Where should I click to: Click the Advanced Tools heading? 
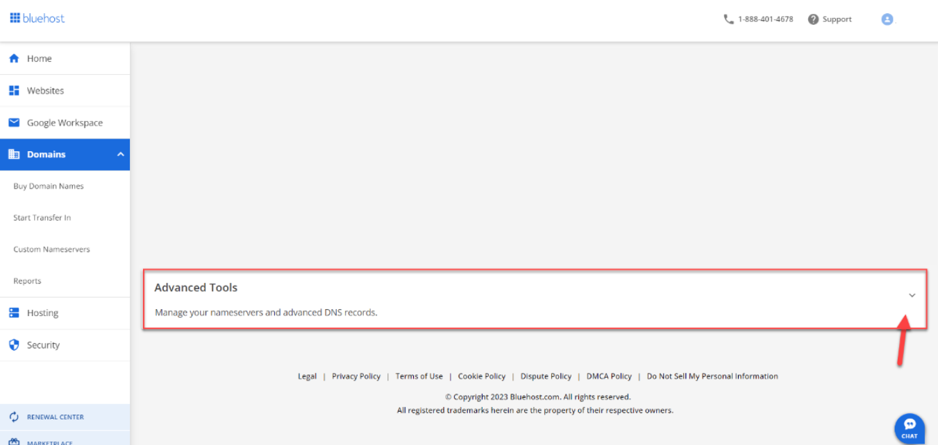[196, 288]
